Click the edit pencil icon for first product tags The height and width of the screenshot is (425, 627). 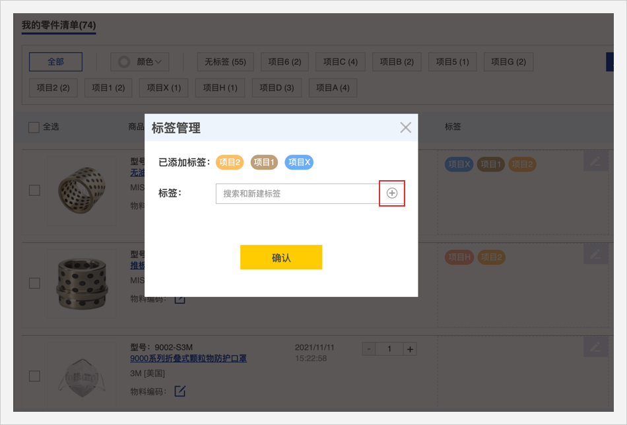595,161
